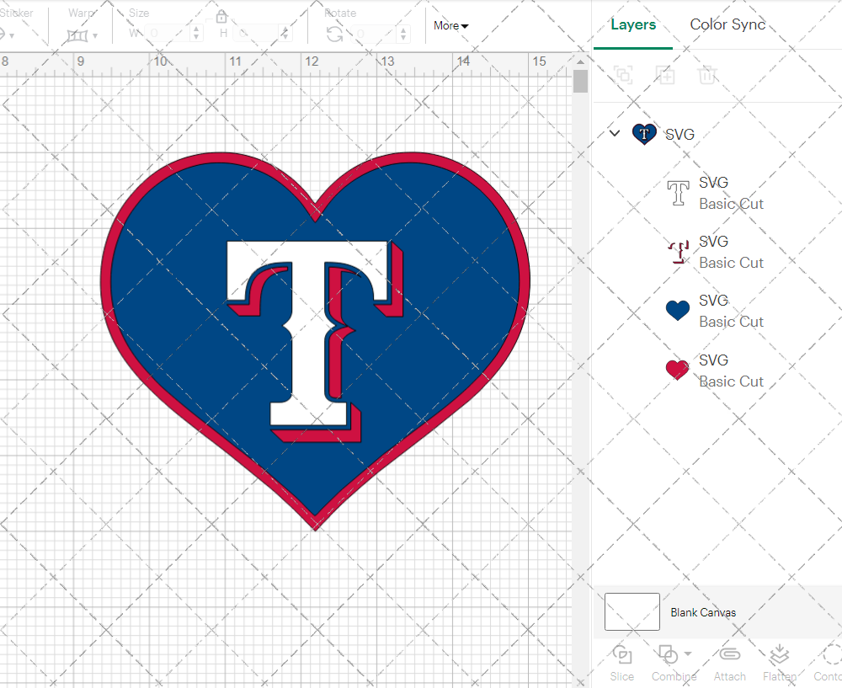
Task: Click the red heart border on canvas
Action: click(x=106, y=280)
